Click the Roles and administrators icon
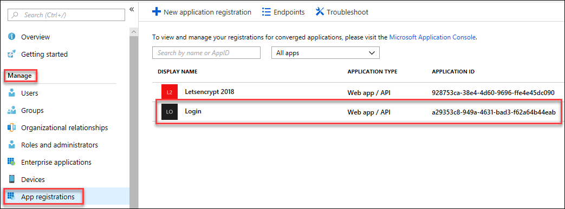 pos(12,145)
